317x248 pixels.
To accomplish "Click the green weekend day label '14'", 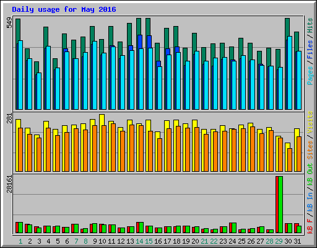I will (x=139, y=241).
